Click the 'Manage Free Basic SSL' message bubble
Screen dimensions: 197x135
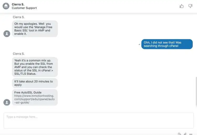35,29
